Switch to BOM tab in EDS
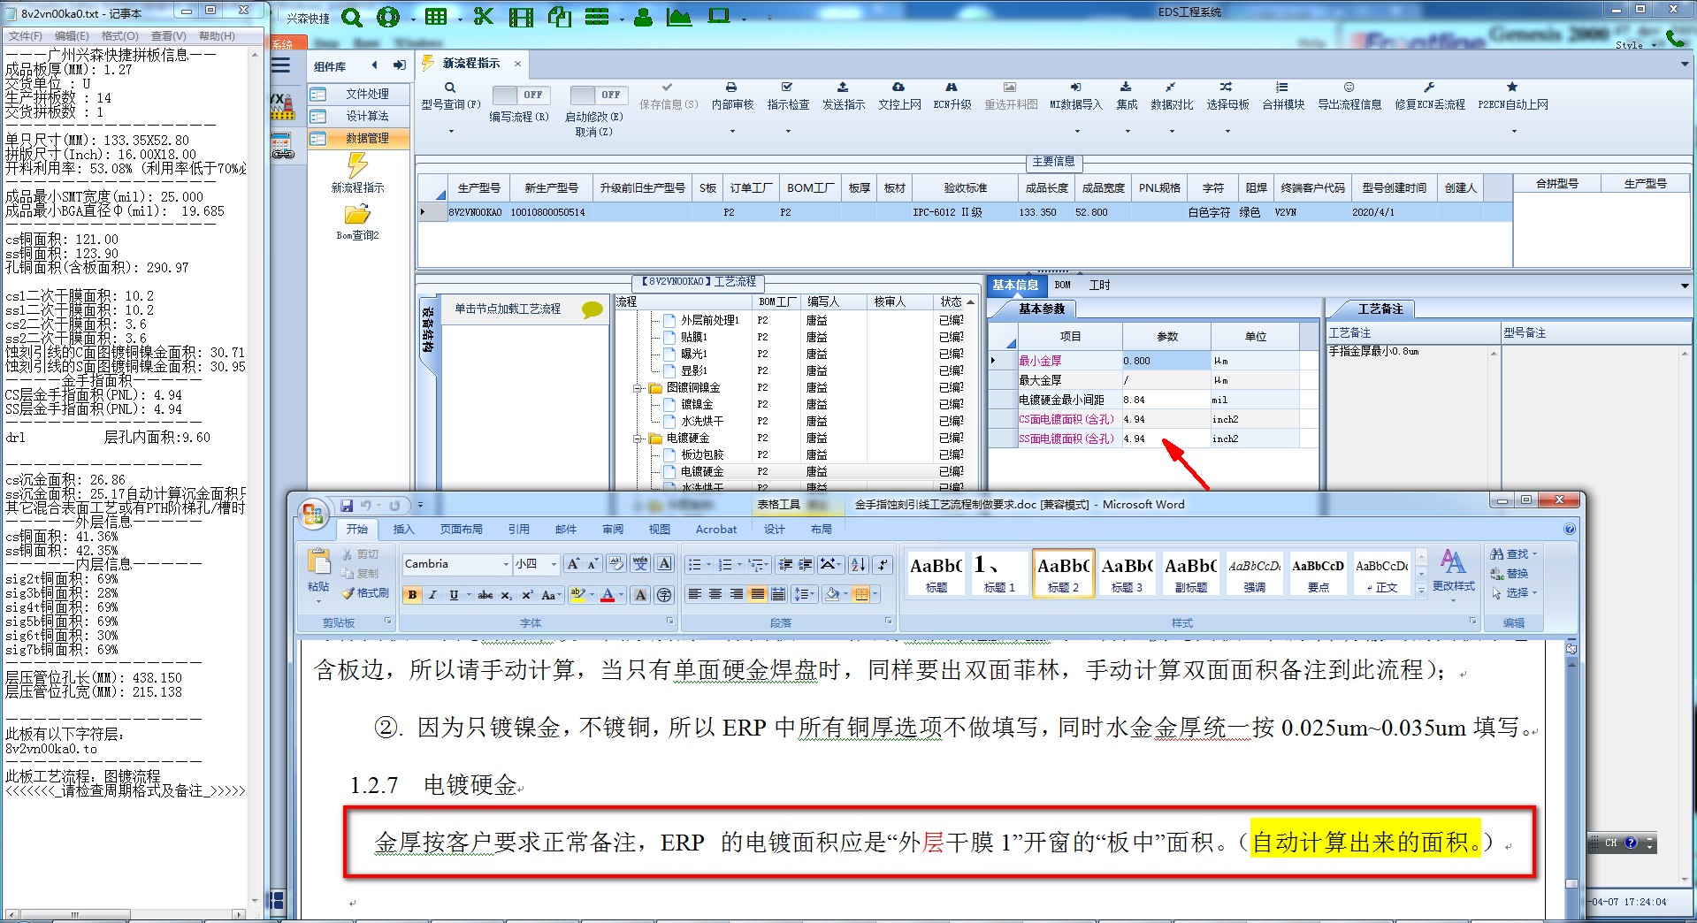The image size is (1697, 923). coord(1062,285)
